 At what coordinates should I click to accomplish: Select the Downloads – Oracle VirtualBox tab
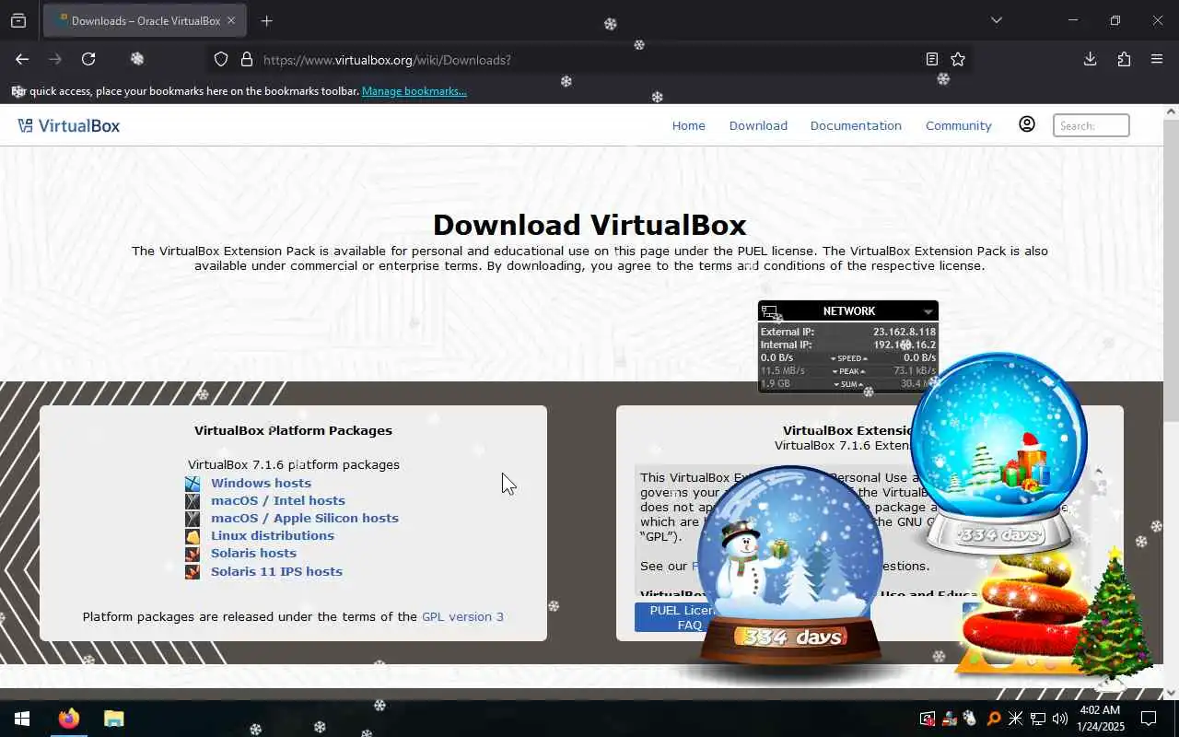[144, 20]
